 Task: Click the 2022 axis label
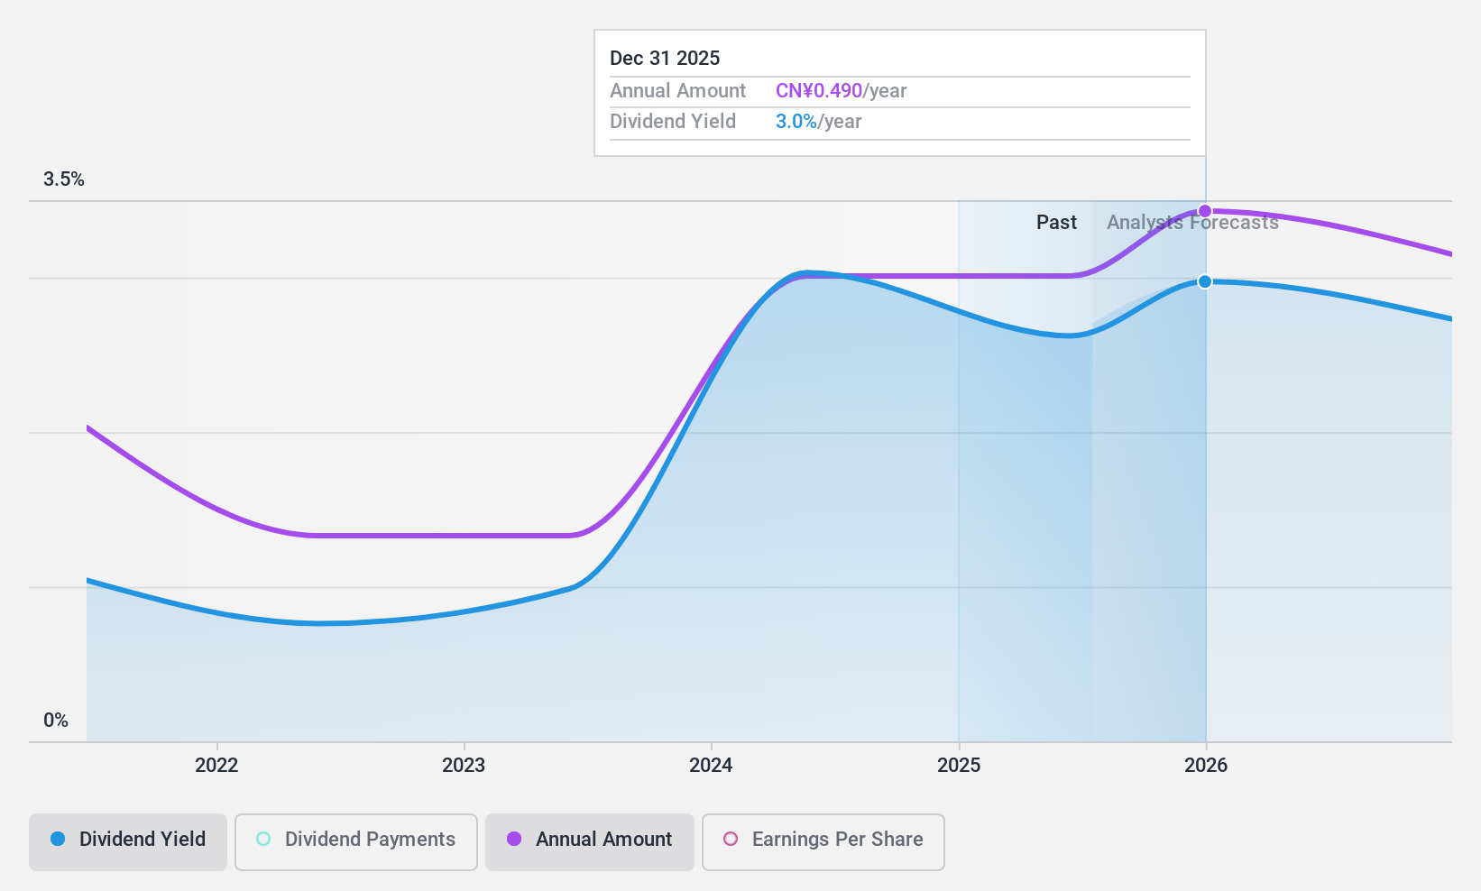(216, 766)
